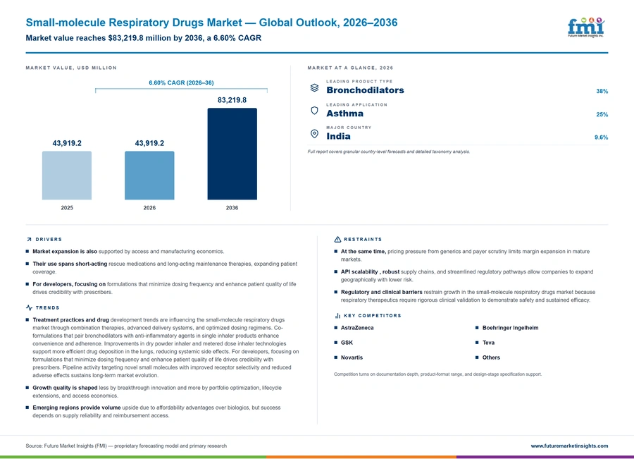Click the pulse icon next to Trends heading

coord(29,307)
